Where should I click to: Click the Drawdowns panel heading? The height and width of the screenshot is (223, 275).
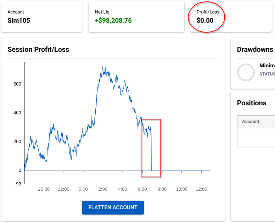[x=255, y=49]
